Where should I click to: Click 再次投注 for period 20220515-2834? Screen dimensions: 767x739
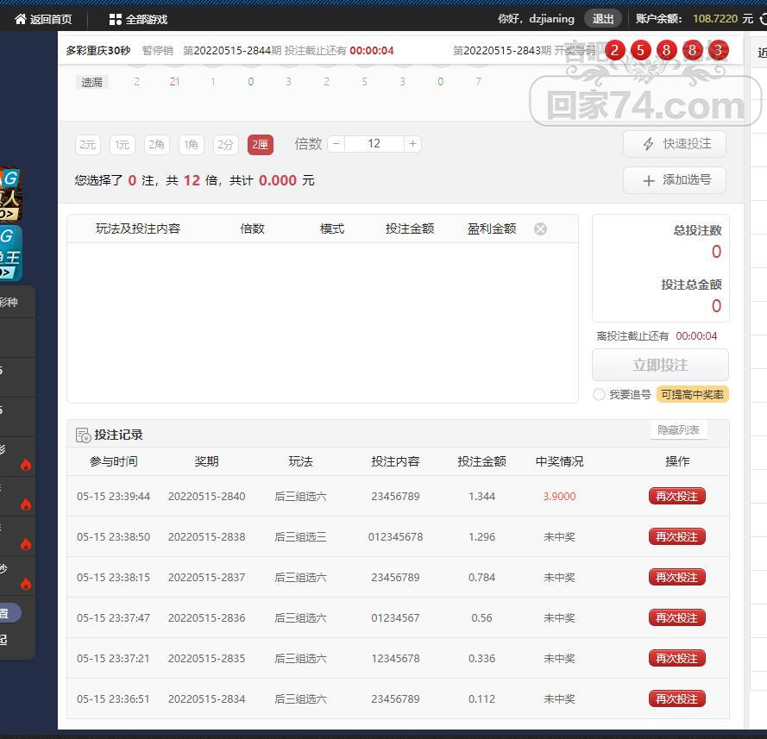(x=676, y=698)
